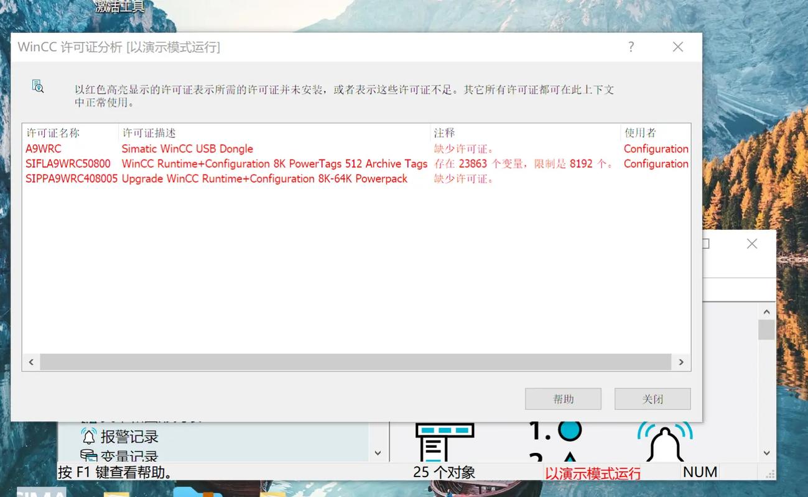Image resolution: width=808 pixels, height=497 pixels.
Task: Open the 激活工具 desktop shortcut
Action: tap(118, 6)
